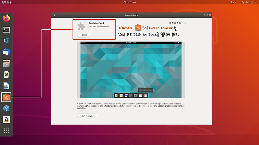
Task: Open the ko input language dropdown
Action: pos(234,2)
